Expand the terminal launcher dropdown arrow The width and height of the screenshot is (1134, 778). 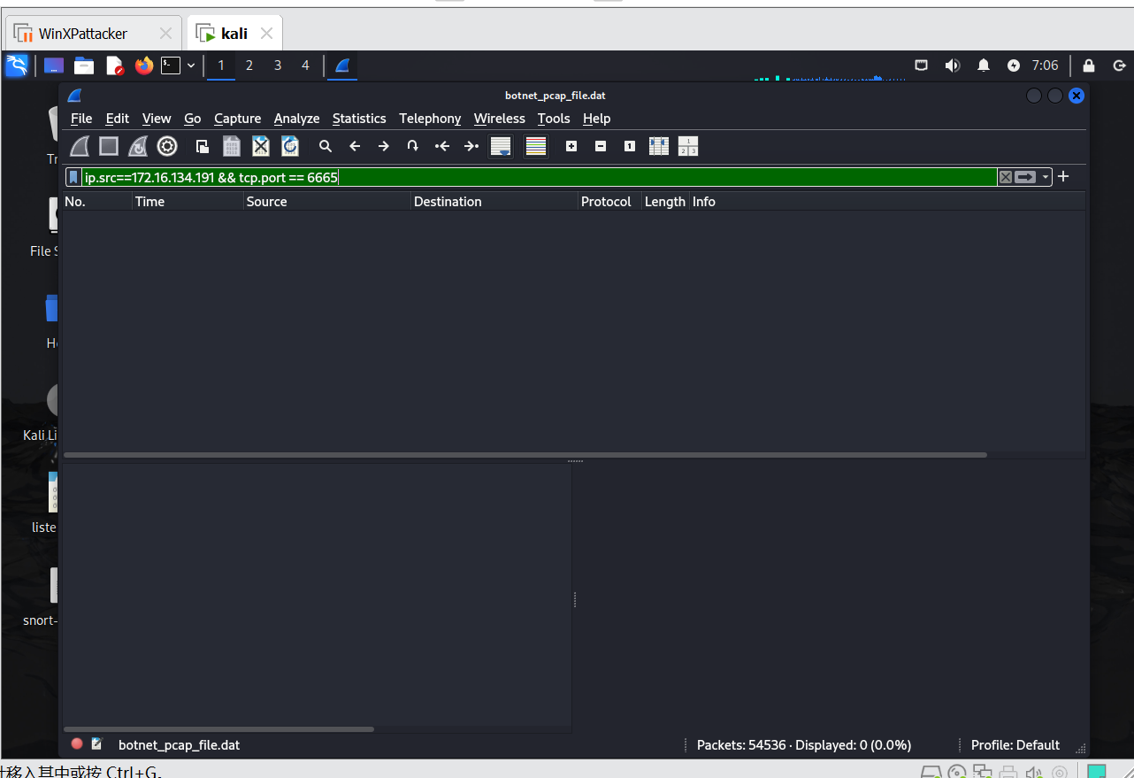click(x=190, y=65)
